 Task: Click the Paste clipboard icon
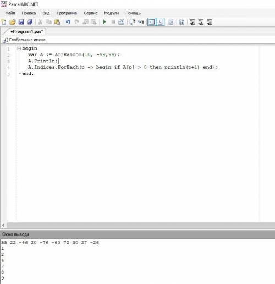coord(57,22)
